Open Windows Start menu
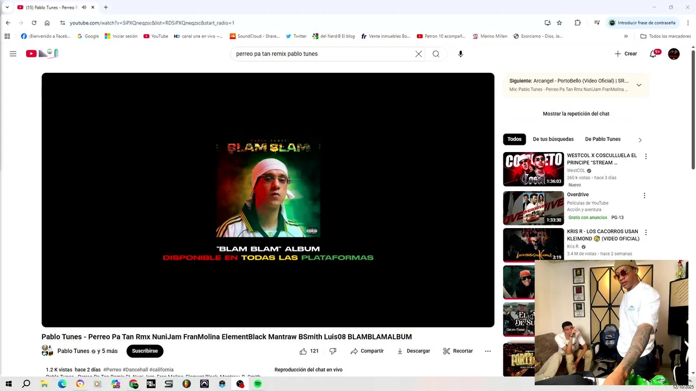Screen dimensions: 696x391 tap(9, 384)
